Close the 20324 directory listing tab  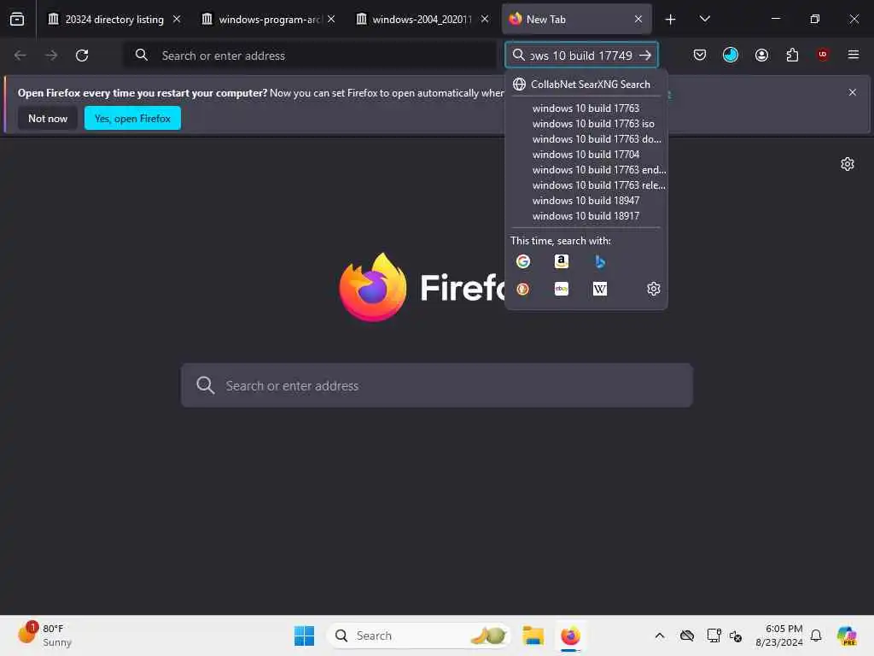177,20
